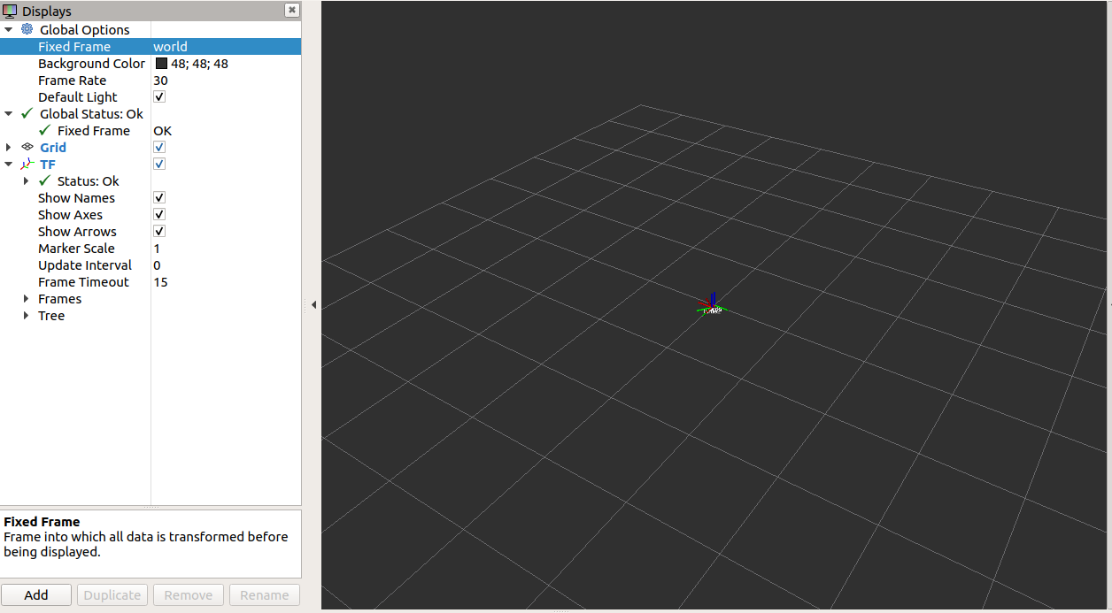Select the Update Interval label
This screenshot has width=1112, height=613.
[85, 264]
